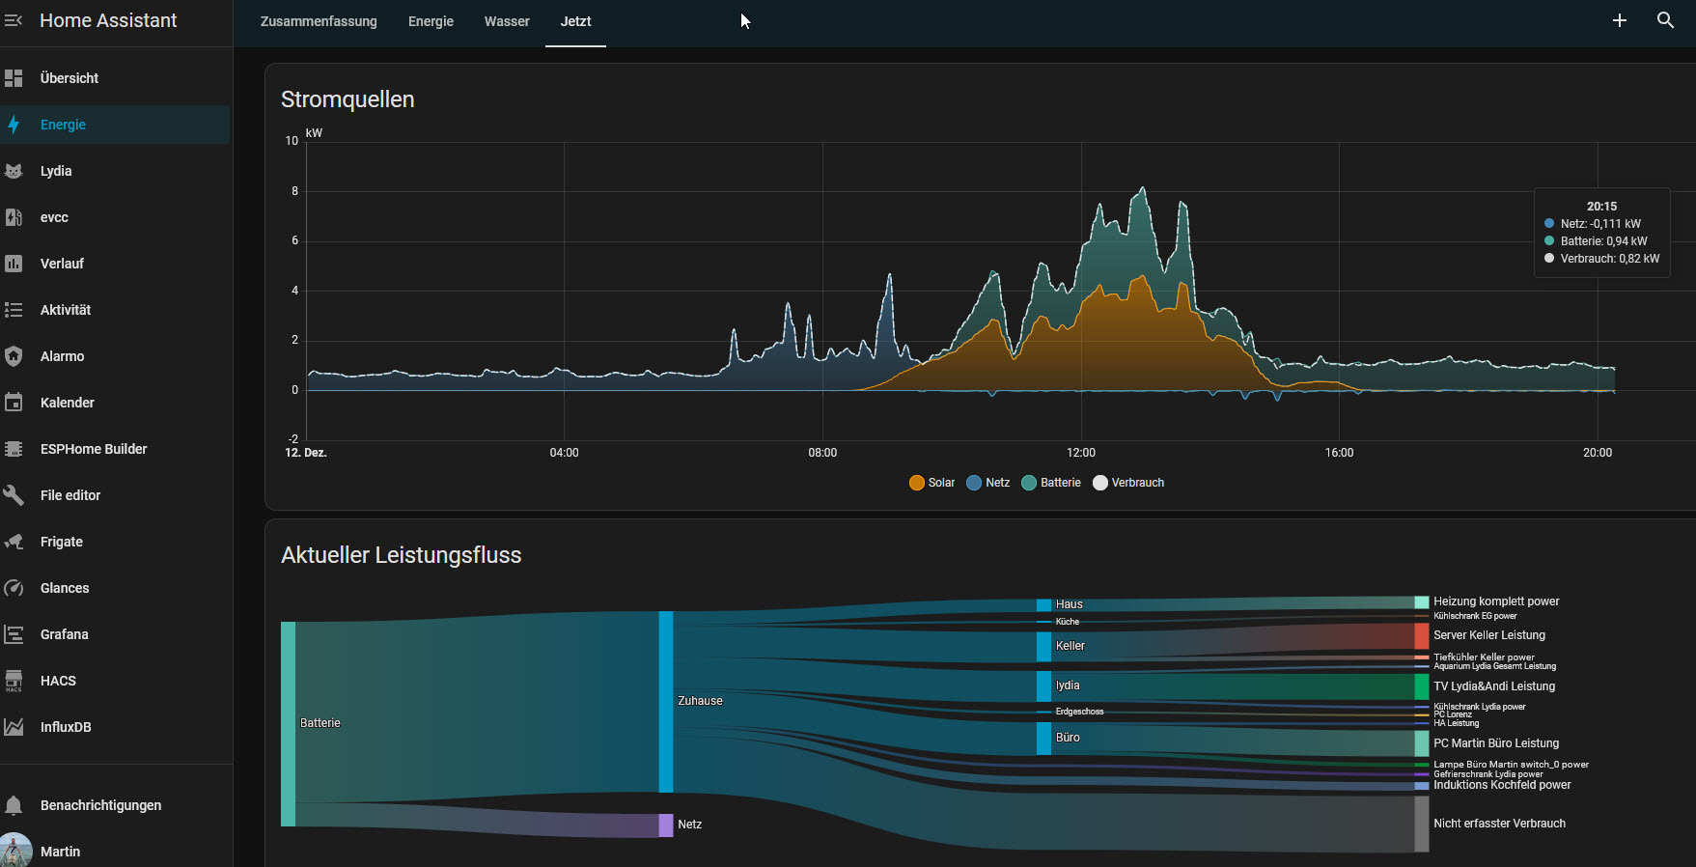The height and width of the screenshot is (867, 1696).
Task: Open the HACS store icon
Action: point(14,681)
